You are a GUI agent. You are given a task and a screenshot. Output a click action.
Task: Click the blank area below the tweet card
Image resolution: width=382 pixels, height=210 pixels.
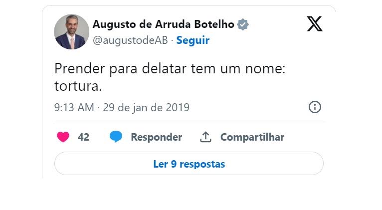[x=190, y=196]
